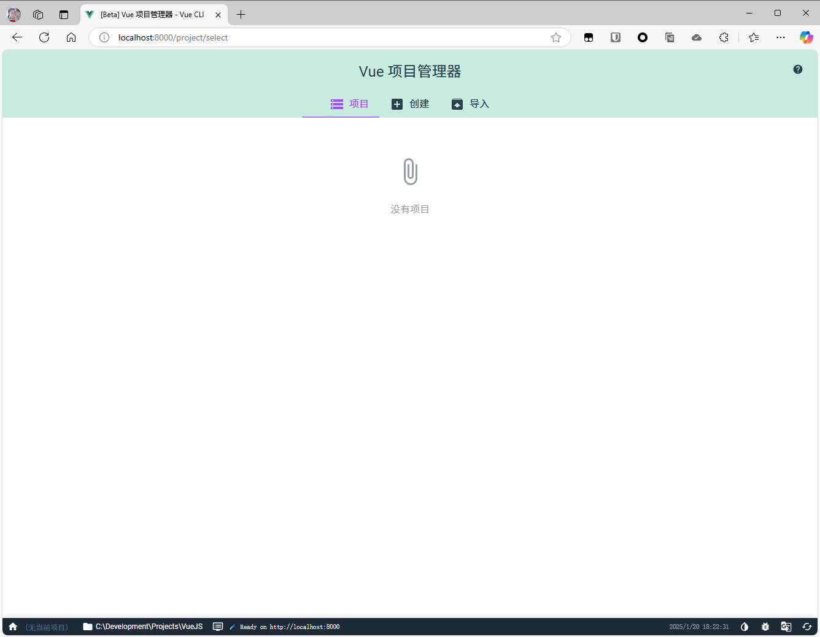Click the folder icon showing C:\Development\Projects\VueJS
This screenshot has height=637, width=820.
pos(88,627)
